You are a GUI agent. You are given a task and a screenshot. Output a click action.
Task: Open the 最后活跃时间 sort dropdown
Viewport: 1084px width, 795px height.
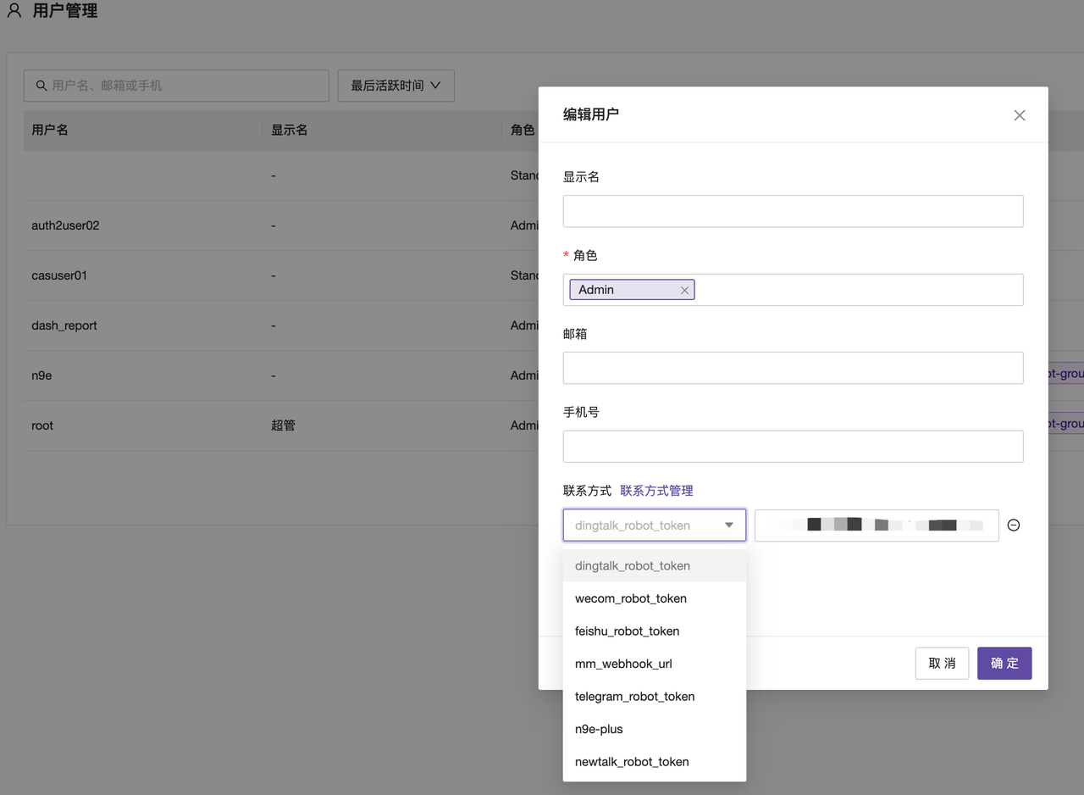[x=395, y=86]
